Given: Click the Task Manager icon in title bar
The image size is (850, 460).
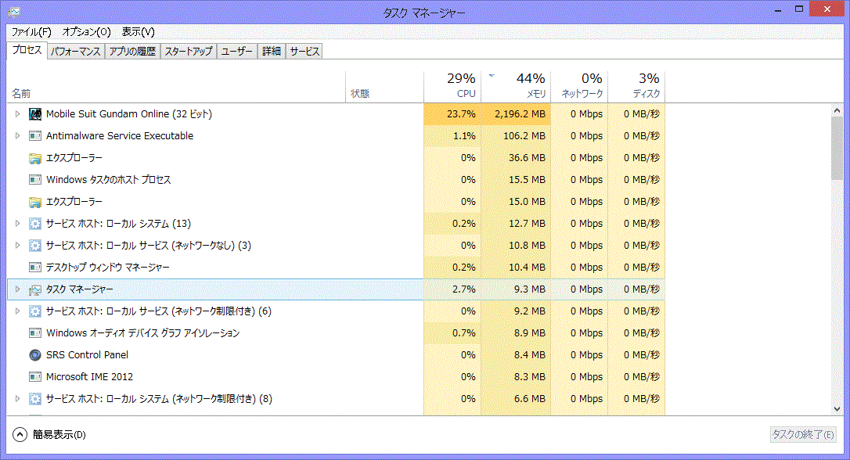Looking at the screenshot, I should [x=14, y=12].
